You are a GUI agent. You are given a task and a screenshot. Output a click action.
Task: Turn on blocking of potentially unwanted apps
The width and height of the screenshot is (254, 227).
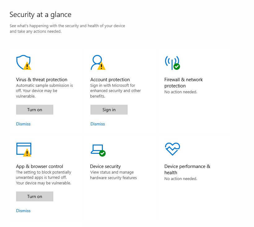34,196
